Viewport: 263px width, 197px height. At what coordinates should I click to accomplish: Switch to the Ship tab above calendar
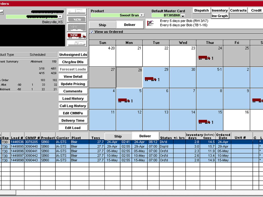coord(102,25)
